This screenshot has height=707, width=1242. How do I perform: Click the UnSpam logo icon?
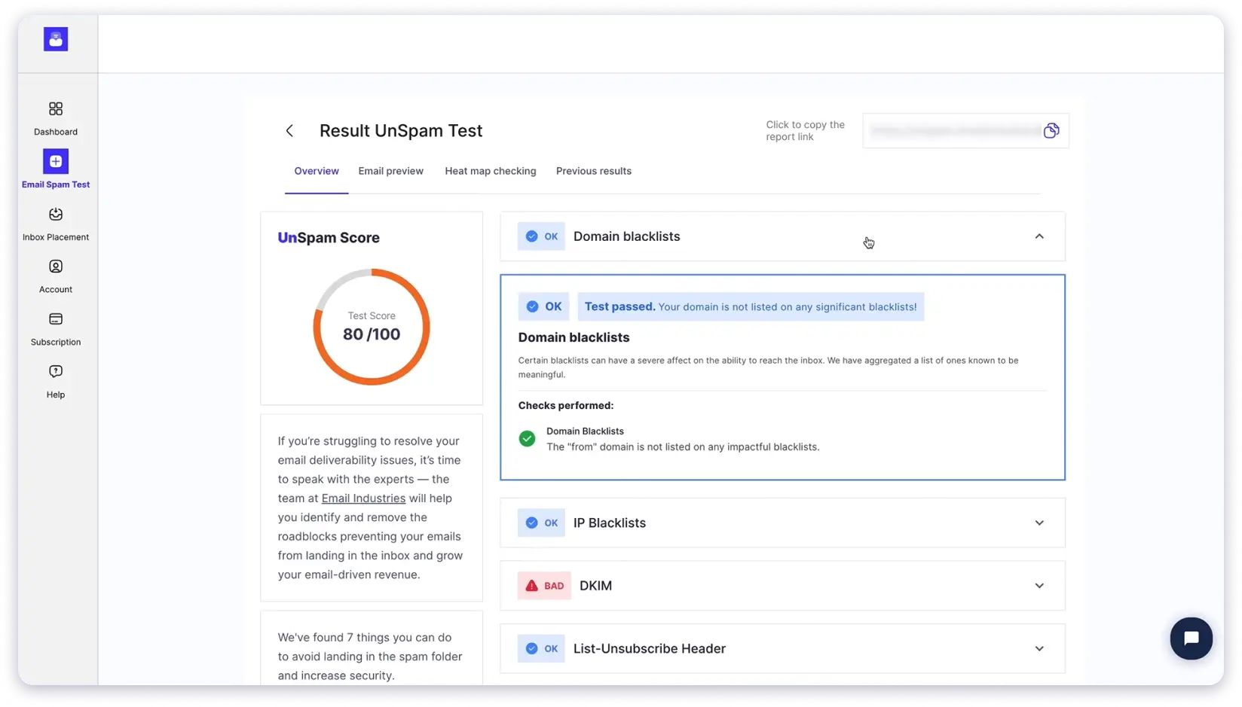pyautogui.click(x=56, y=39)
